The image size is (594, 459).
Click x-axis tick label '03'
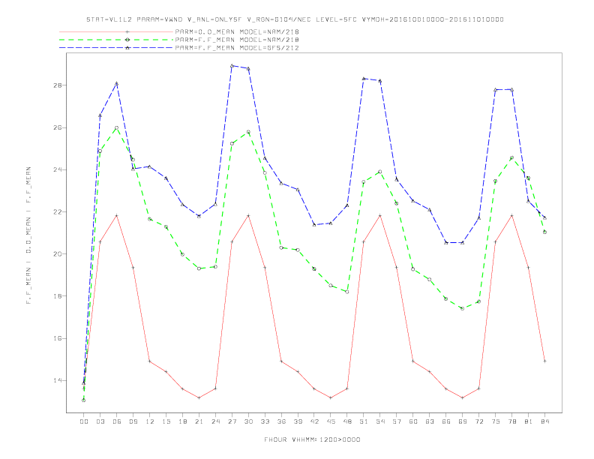point(100,421)
